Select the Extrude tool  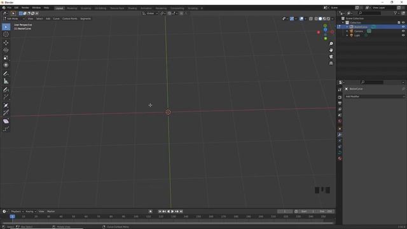pyautogui.click(x=6, y=97)
